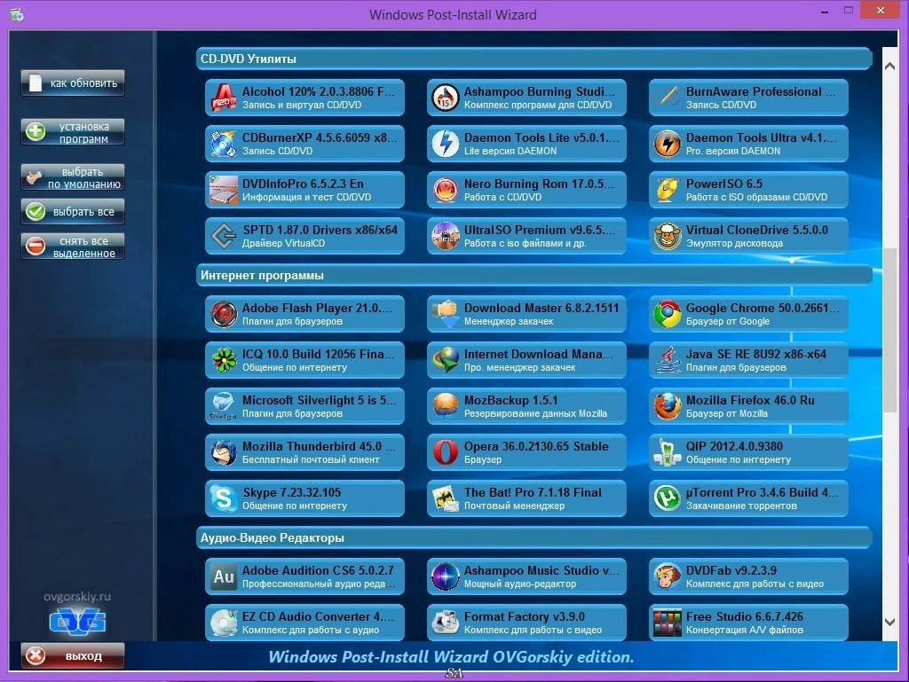Screen dimensions: 909x682
Task: Click the scrollbar up arrow
Action: coord(889,66)
